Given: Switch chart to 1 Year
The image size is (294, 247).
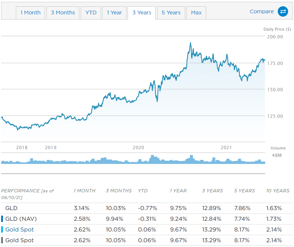Looking at the screenshot, I should pos(114,13).
